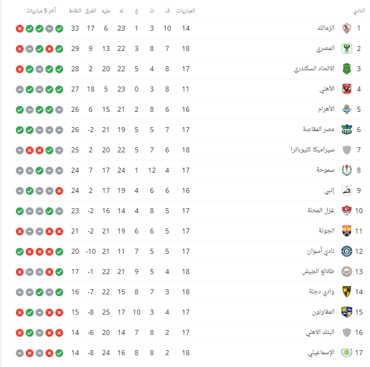This screenshot has width=370, height=367.
Task: Open team link الزمالك
Action: (326, 28)
